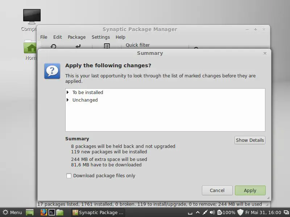Click the up-arrow tray expander icon

[198, 212]
